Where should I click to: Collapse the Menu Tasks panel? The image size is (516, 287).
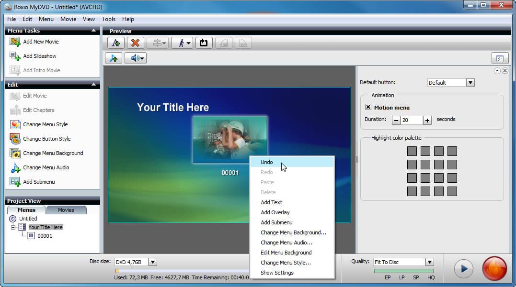[x=93, y=30]
